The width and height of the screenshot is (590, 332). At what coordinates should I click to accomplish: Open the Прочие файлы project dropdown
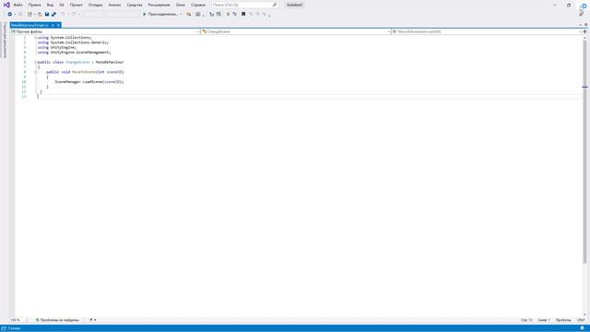[105, 32]
